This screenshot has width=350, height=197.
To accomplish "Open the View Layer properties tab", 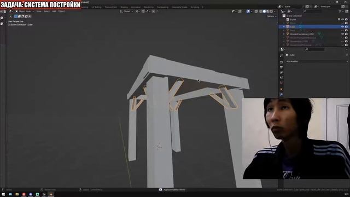I will point(281,72).
